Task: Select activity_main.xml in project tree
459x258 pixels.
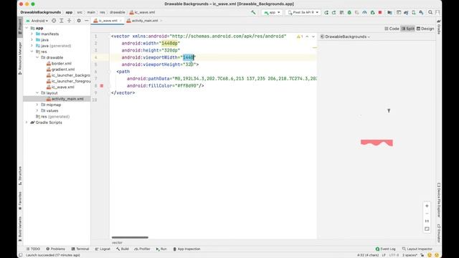Action: click(x=65, y=99)
